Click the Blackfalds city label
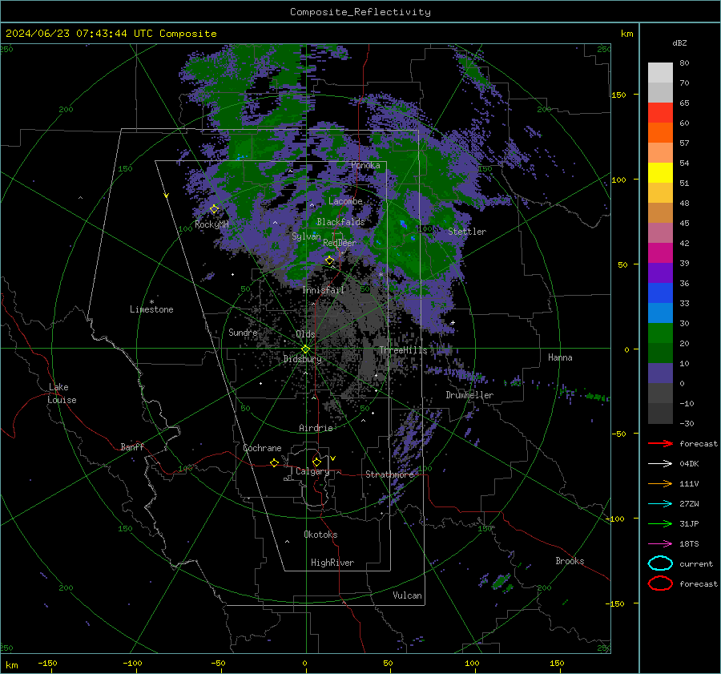The width and height of the screenshot is (721, 674). [x=340, y=222]
